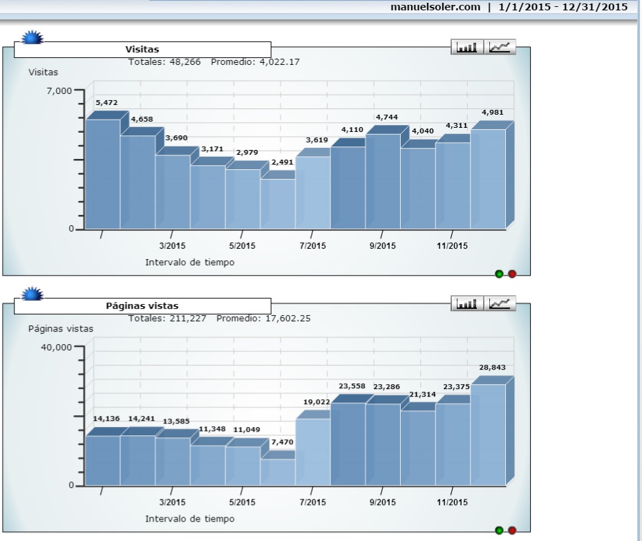Click green dot under Páginas vistas chart
This screenshot has width=642, height=541.
click(x=499, y=530)
